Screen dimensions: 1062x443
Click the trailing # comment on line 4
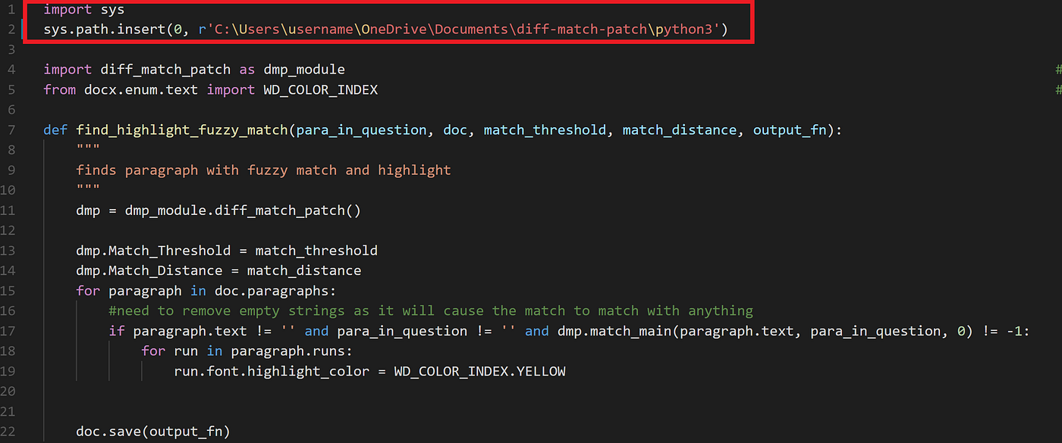point(1057,69)
